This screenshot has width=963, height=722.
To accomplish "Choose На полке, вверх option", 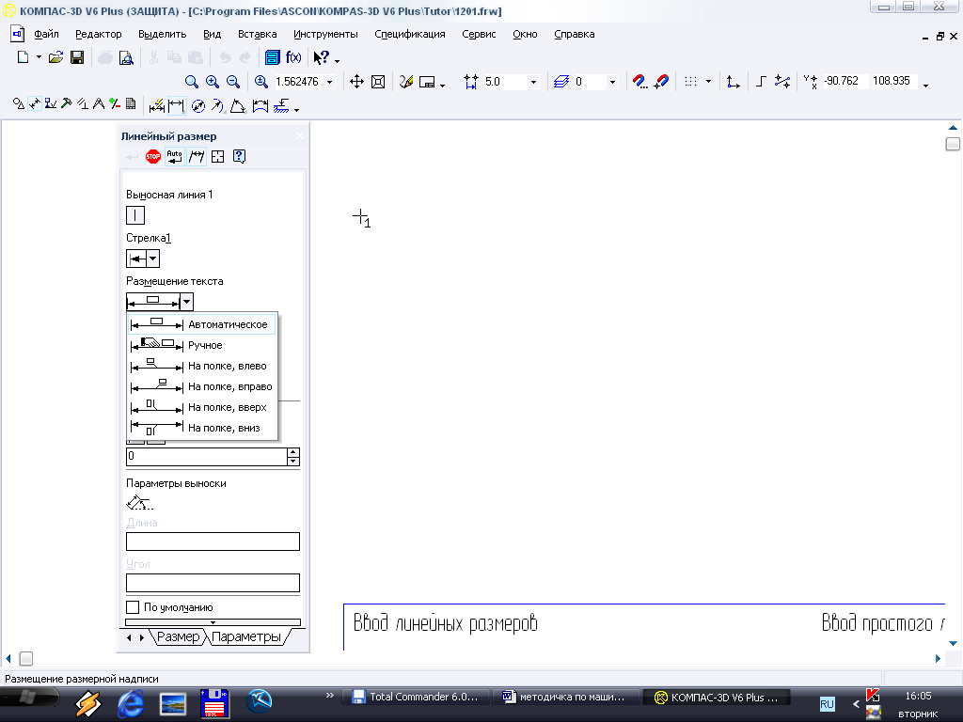I will 202,407.
